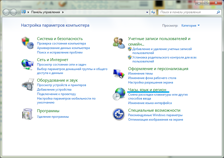Open Оформление и персонализация category
This screenshot has width=224, height=158.
point(158,69)
